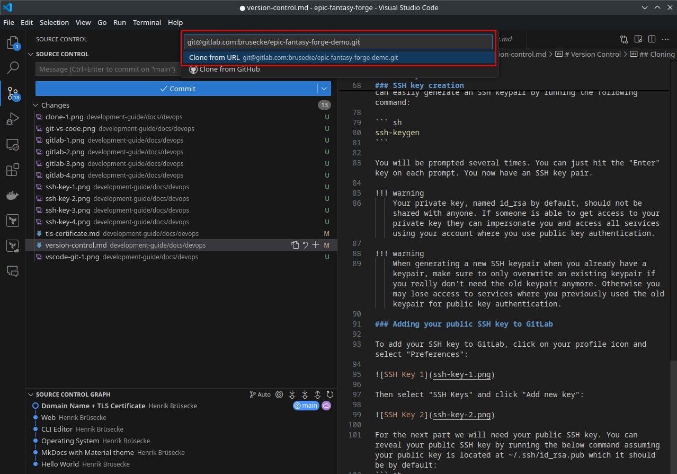This screenshot has height=474, width=677.
Task: Click the GitHub icon beside Clone from GitHub
Action: (x=193, y=69)
